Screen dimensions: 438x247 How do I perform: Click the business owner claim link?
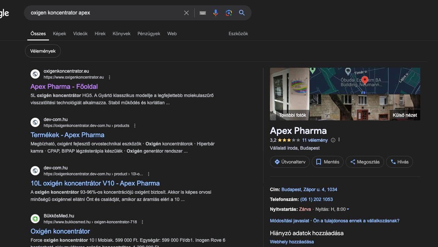pyautogui.click(x=356, y=221)
